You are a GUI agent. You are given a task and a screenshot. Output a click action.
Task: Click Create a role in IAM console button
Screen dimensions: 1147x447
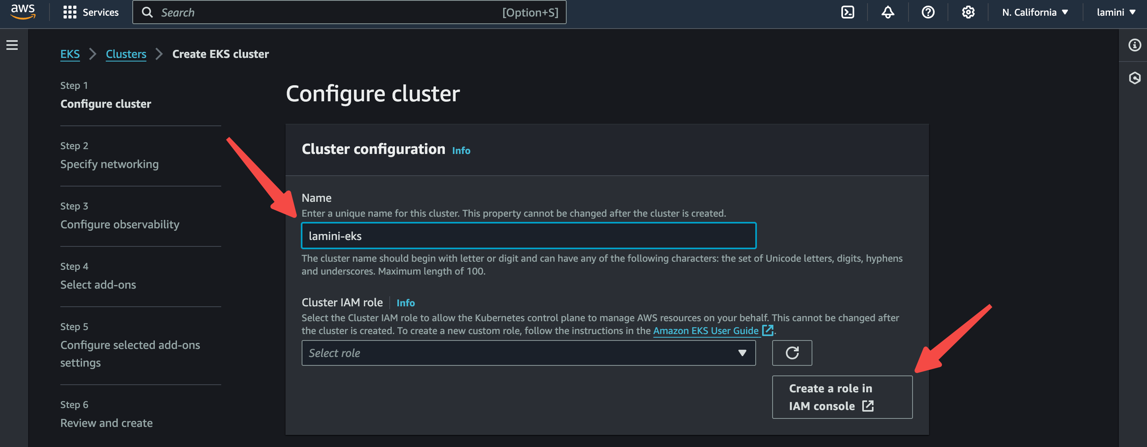point(842,397)
